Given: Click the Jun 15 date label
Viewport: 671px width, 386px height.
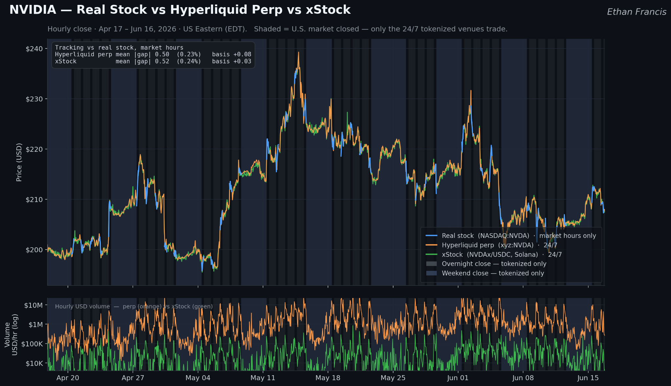Looking at the screenshot, I should pyautogui.click(x=588, y=378).
